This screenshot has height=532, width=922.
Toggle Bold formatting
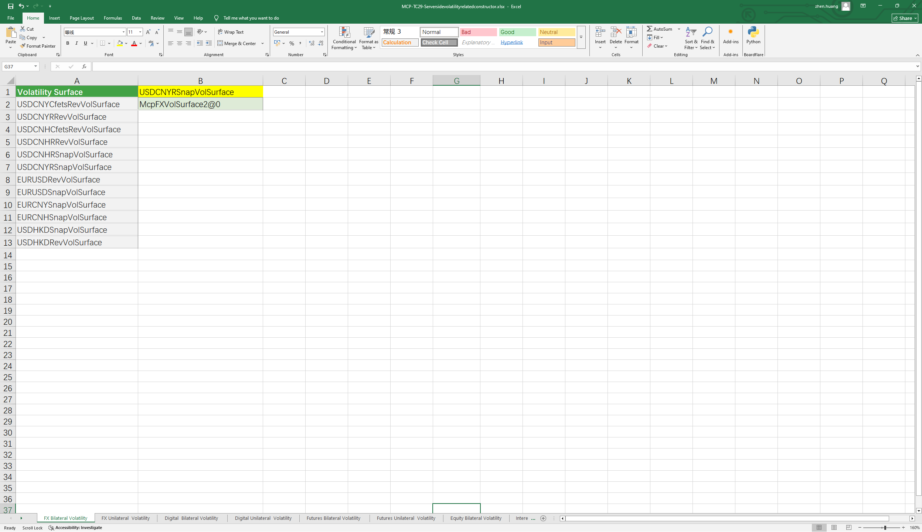(x=68, y=44)
